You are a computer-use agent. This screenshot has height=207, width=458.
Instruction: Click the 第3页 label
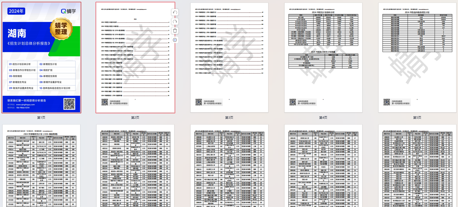[x=229, y=118]
